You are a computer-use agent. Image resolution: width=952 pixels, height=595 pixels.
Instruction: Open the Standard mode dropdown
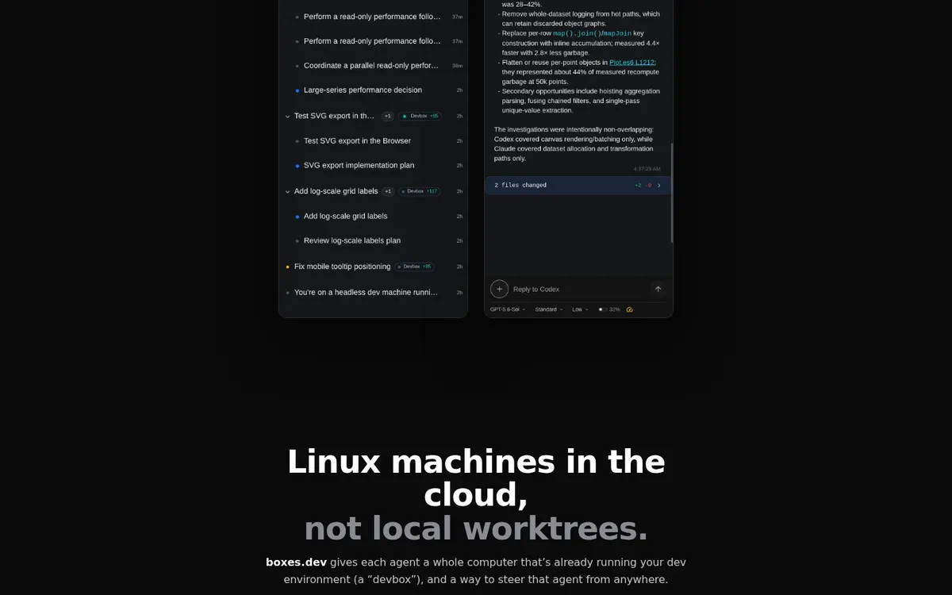click(x=549, y=309)
